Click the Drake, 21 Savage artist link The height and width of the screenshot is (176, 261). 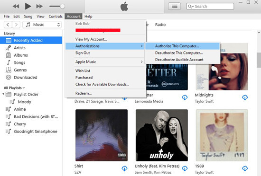click(x=97, y=101)
